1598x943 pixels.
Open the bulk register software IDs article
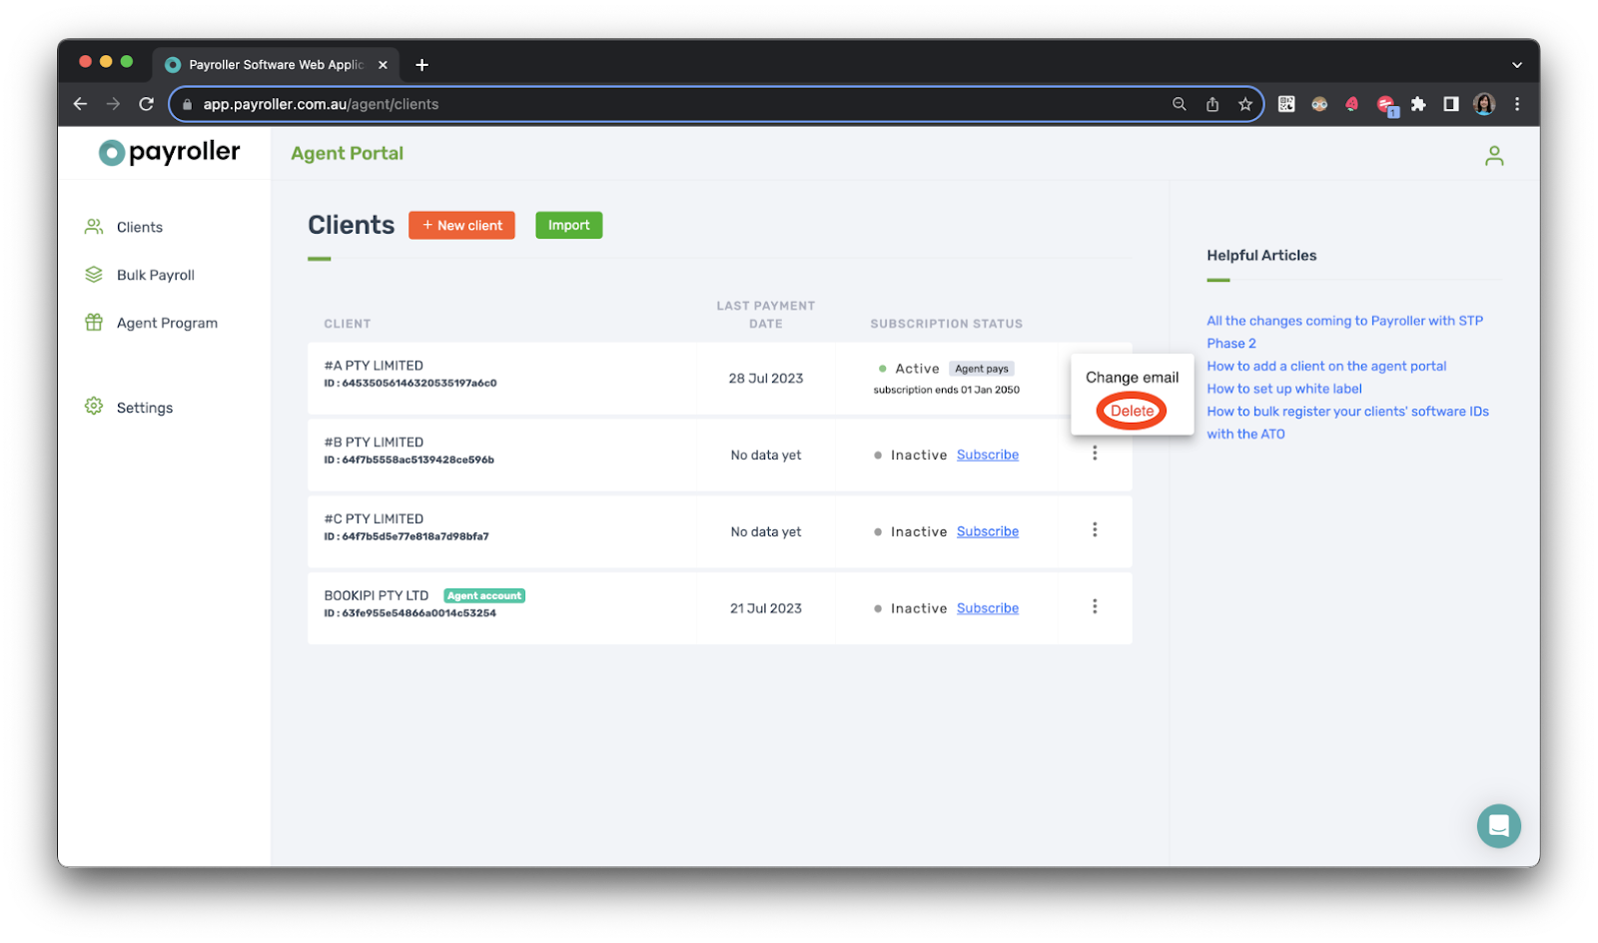(1347, 424)
